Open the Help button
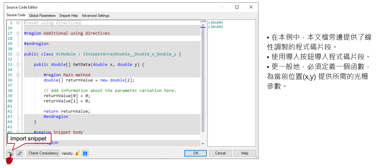The image size is (377, 168). (x=245, y=153)
